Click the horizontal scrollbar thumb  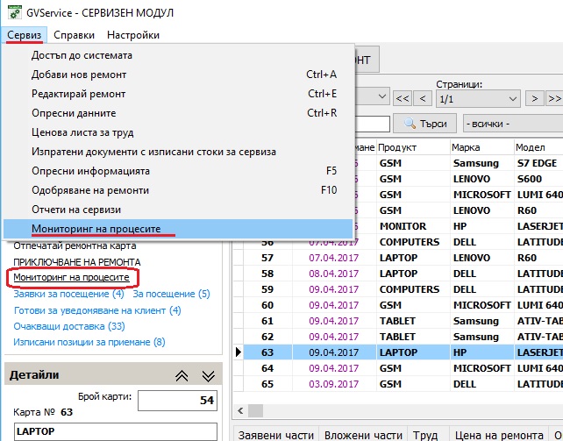point(256,410)
